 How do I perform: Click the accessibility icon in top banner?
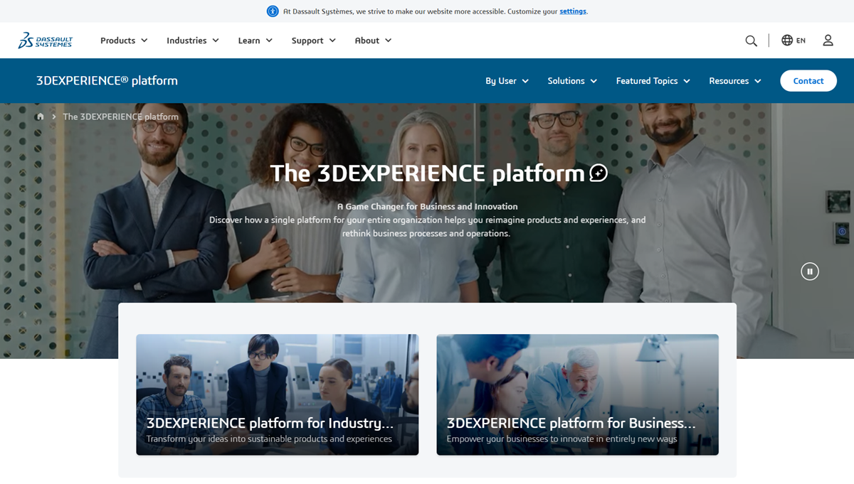coord(273,11)
